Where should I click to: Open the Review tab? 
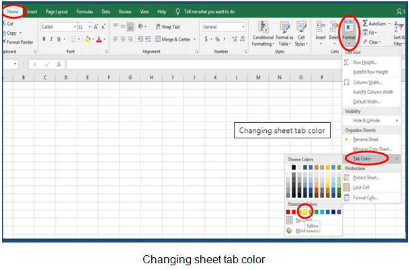125,12
